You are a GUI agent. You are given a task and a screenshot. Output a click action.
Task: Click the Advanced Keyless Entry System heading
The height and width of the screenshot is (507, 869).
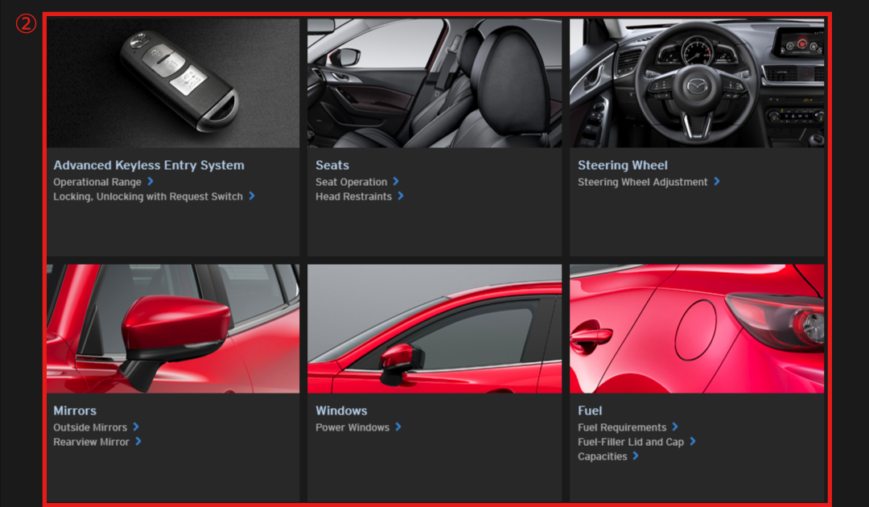149,166
